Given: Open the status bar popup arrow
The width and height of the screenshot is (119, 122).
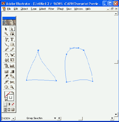Looking at the screenshot, I should coord(55,118).
